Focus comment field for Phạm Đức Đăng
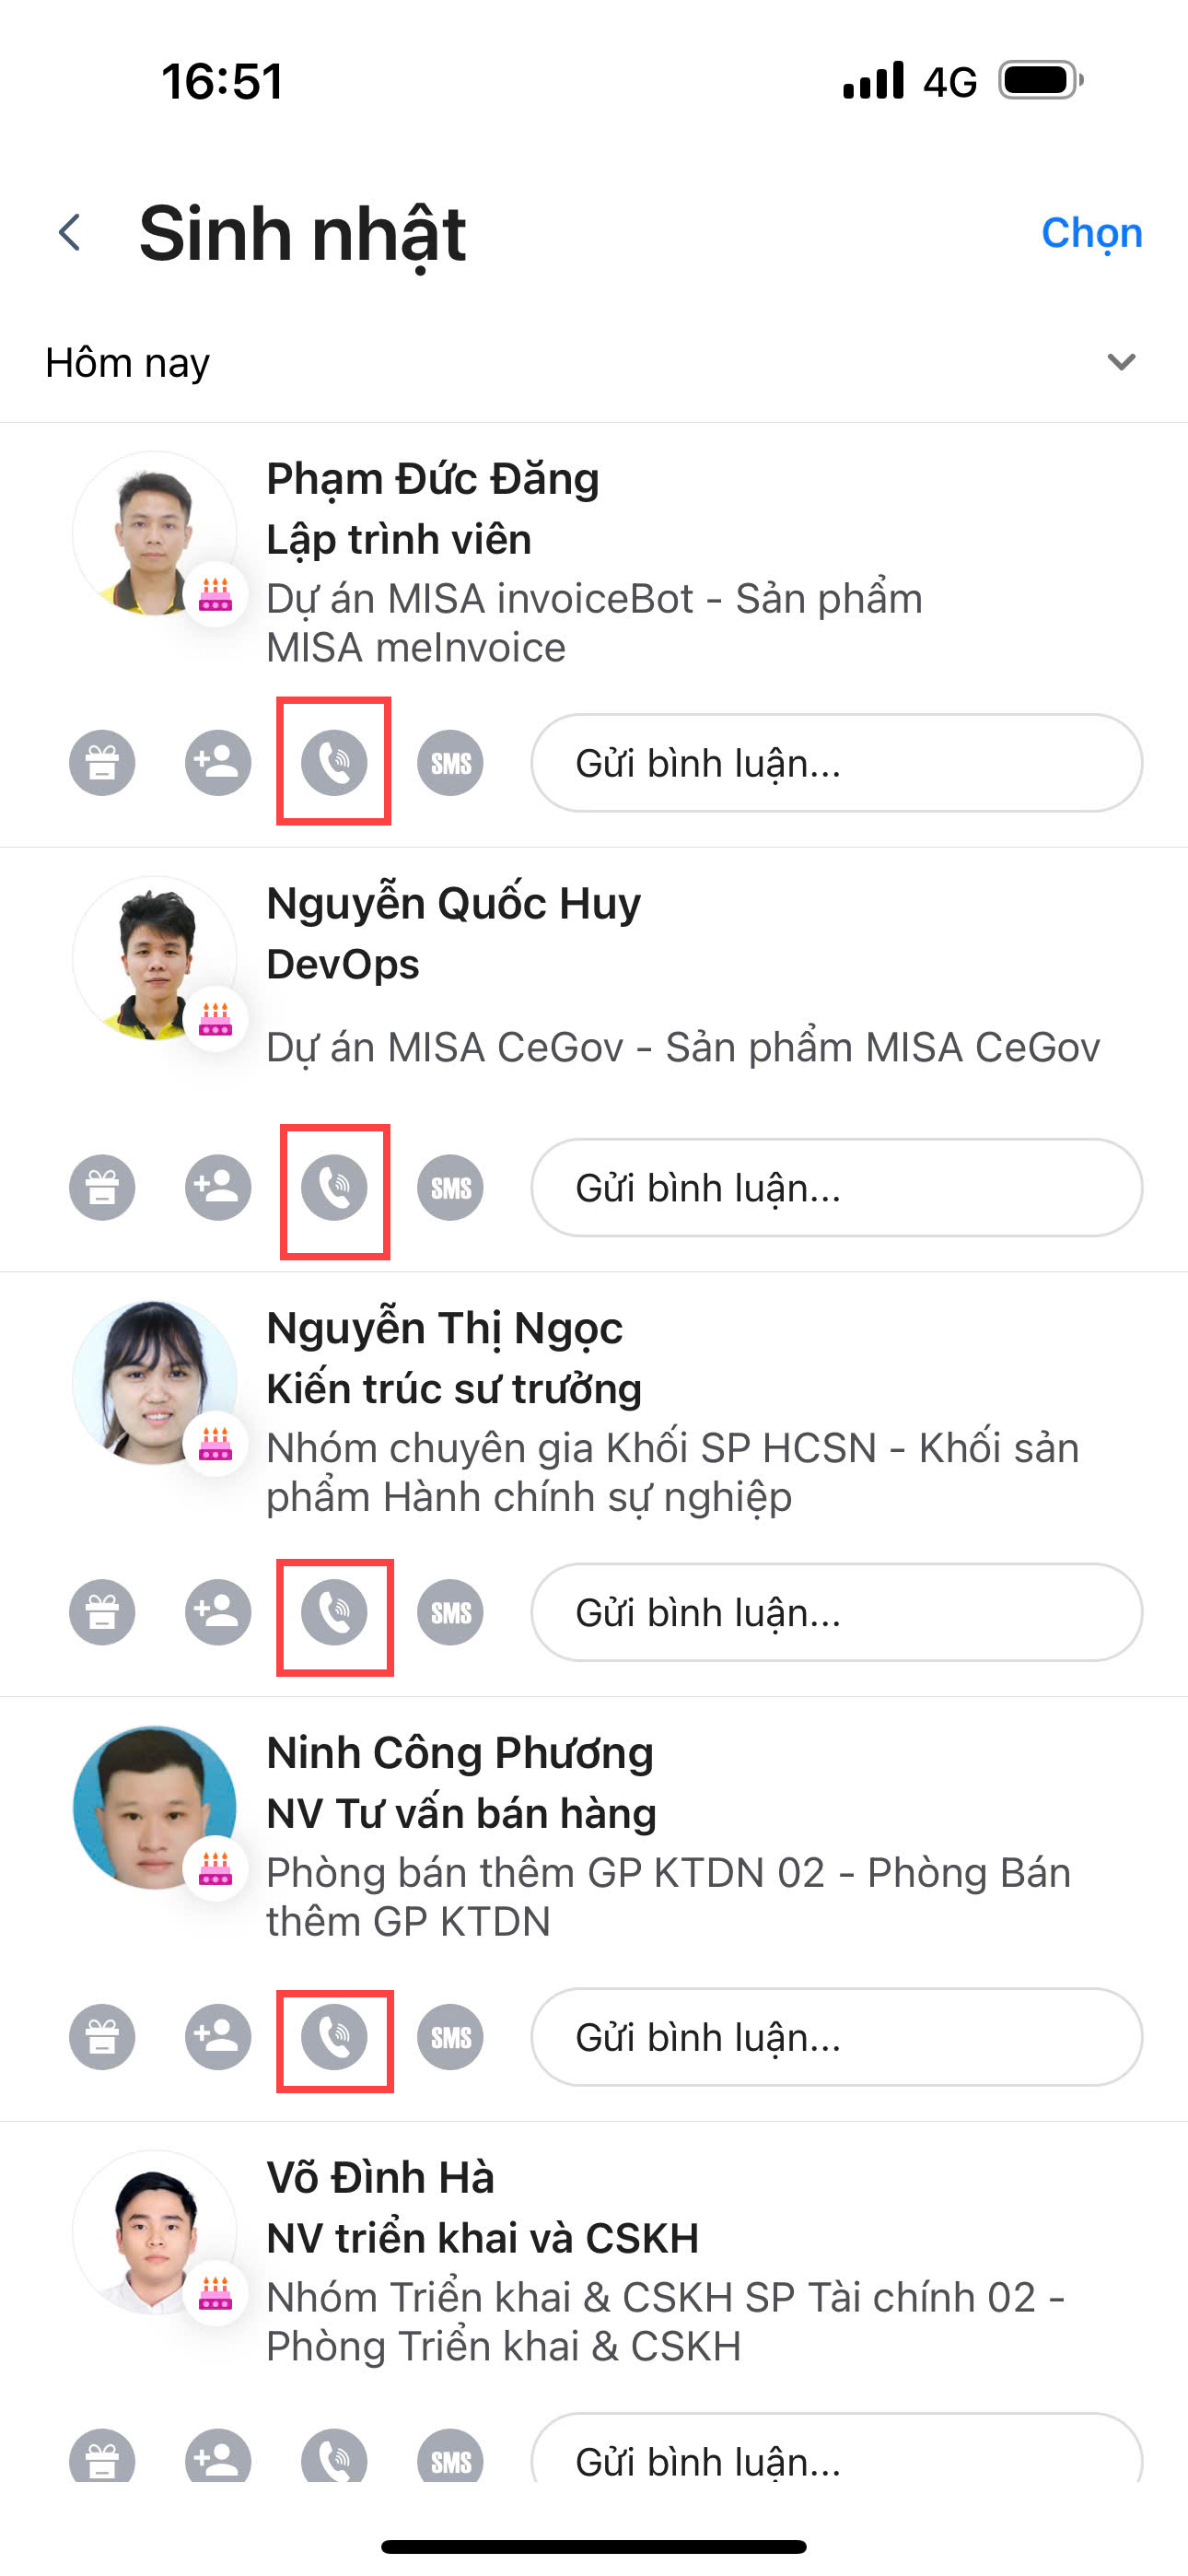 [836, 763]
